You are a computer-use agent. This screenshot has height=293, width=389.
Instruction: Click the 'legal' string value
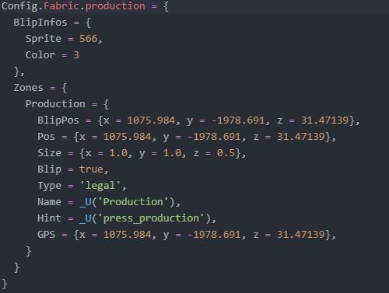(100, 186)
